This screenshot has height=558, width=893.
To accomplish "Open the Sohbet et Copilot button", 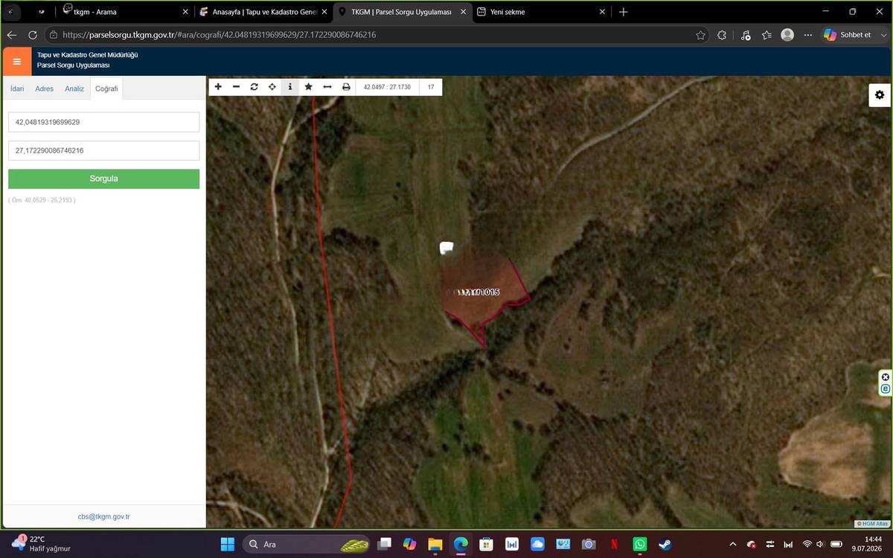I will 849,35.
